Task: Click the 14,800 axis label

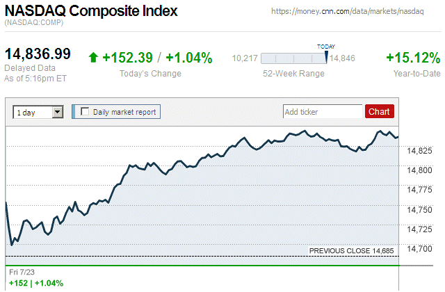Action: [x=419, y=170]
